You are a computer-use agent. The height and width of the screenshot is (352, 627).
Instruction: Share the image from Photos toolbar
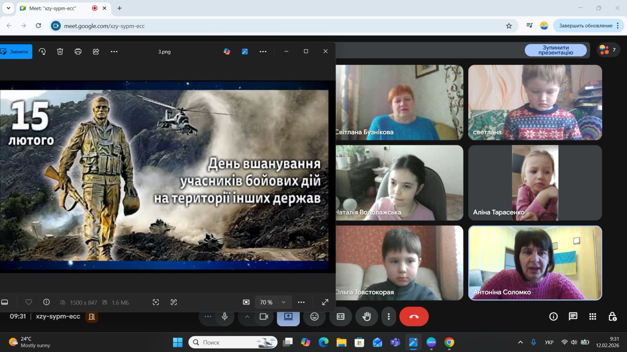[96, 52]
